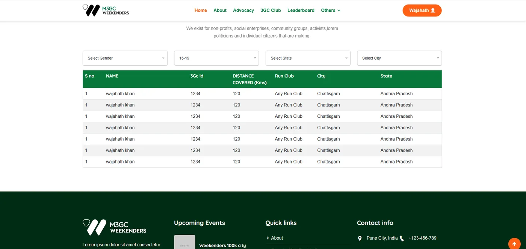This screenshot has width=526, height=249.
Task: Click the Contact info footer heading
Action: [x=375, y=223]
